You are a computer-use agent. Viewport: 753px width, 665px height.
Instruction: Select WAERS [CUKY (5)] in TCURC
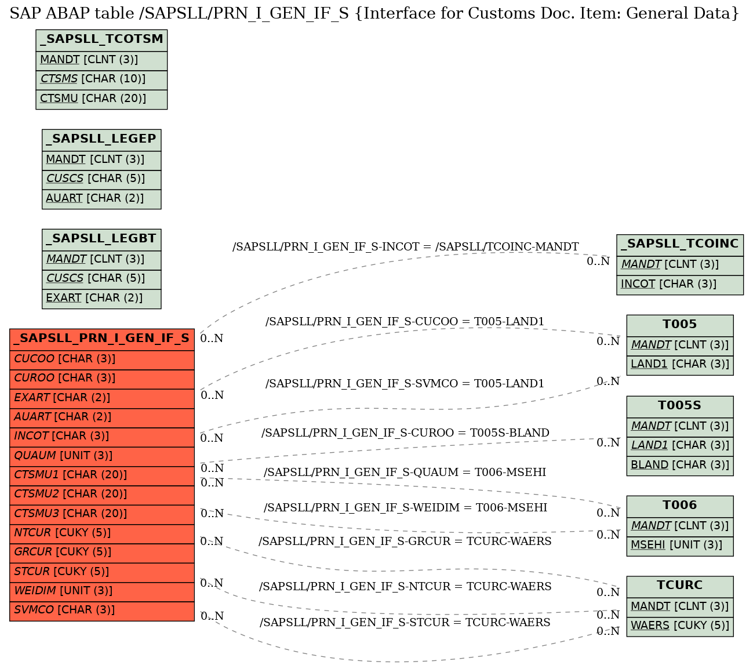click(x=680, y=626)
